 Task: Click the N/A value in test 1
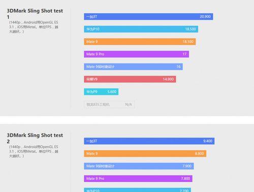(129, 105)
